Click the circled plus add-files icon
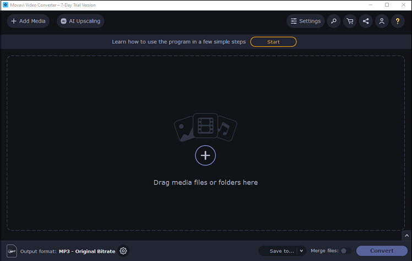This screenshot has width=412, height=261. pyautogui.click(x=205, y=156)
